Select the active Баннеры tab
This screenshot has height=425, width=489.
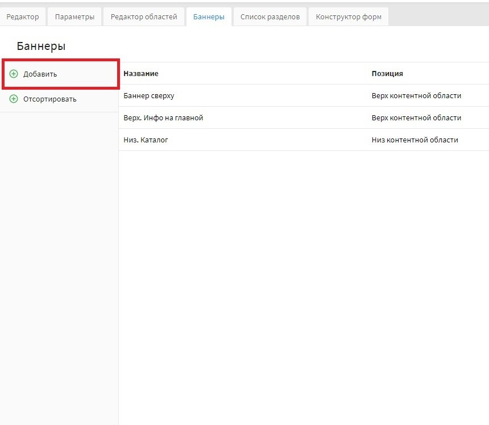click(x=209, y=17)
